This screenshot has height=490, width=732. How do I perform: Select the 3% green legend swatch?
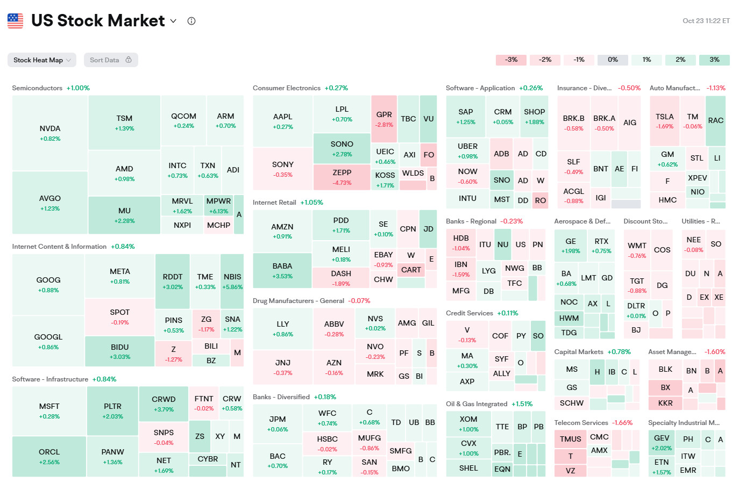click(714, 60)
